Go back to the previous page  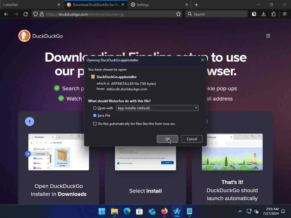click(x=6, y=14)
